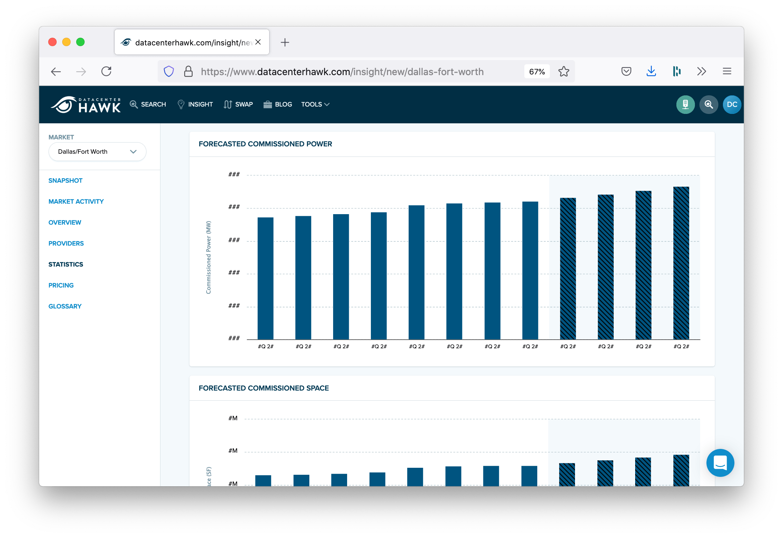Open the SEARCH navigation item
Screen dimensions: 783x538
[148, 104]
